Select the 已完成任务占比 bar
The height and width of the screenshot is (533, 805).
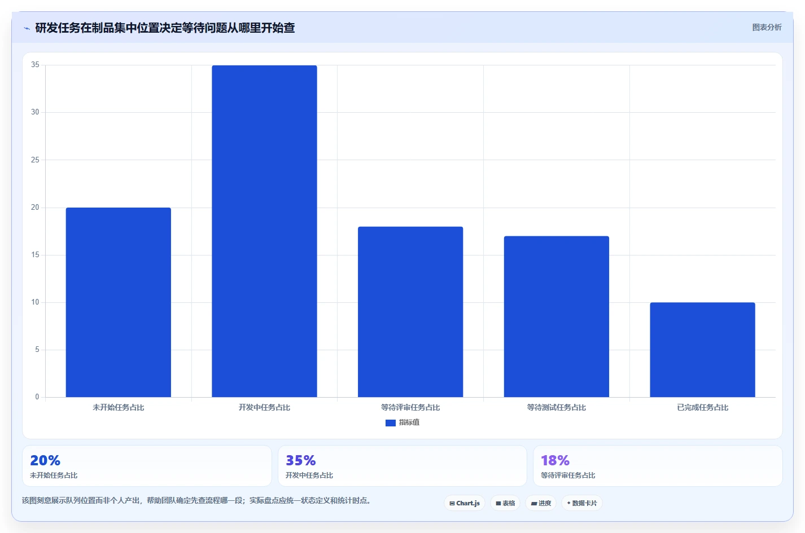tap(702, 350)
